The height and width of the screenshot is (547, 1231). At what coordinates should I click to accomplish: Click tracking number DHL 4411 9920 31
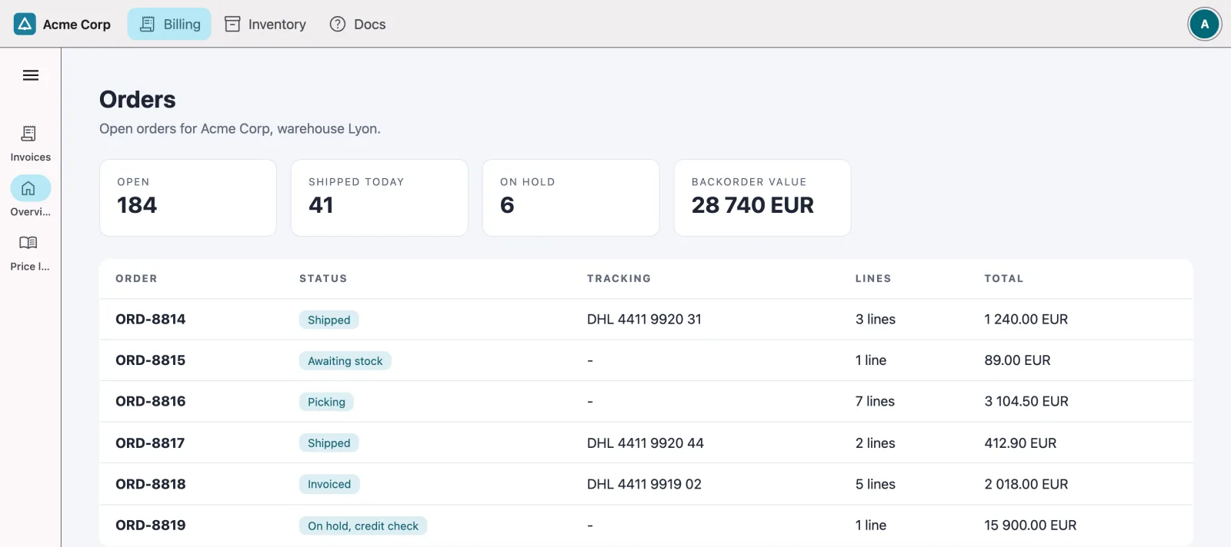click(x=644, y=319)
